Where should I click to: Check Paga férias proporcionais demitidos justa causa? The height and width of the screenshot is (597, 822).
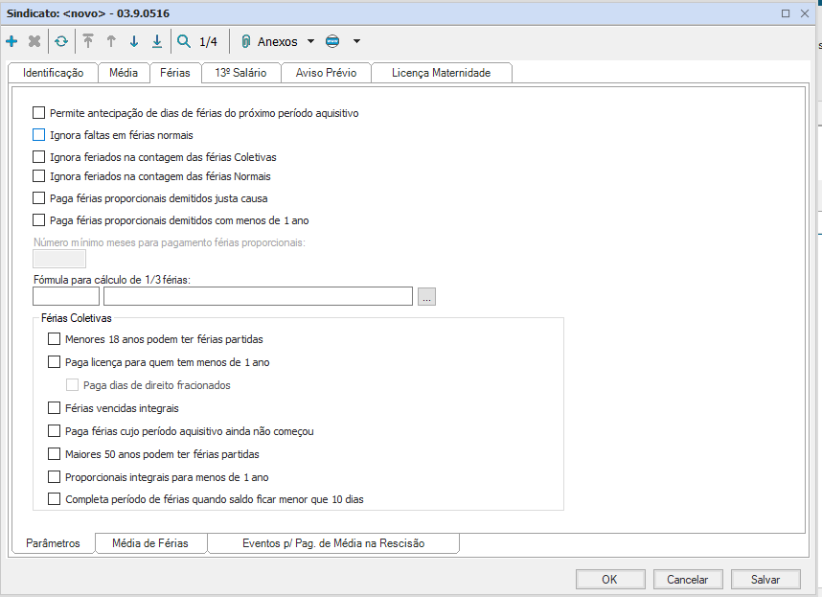point(39,198)
